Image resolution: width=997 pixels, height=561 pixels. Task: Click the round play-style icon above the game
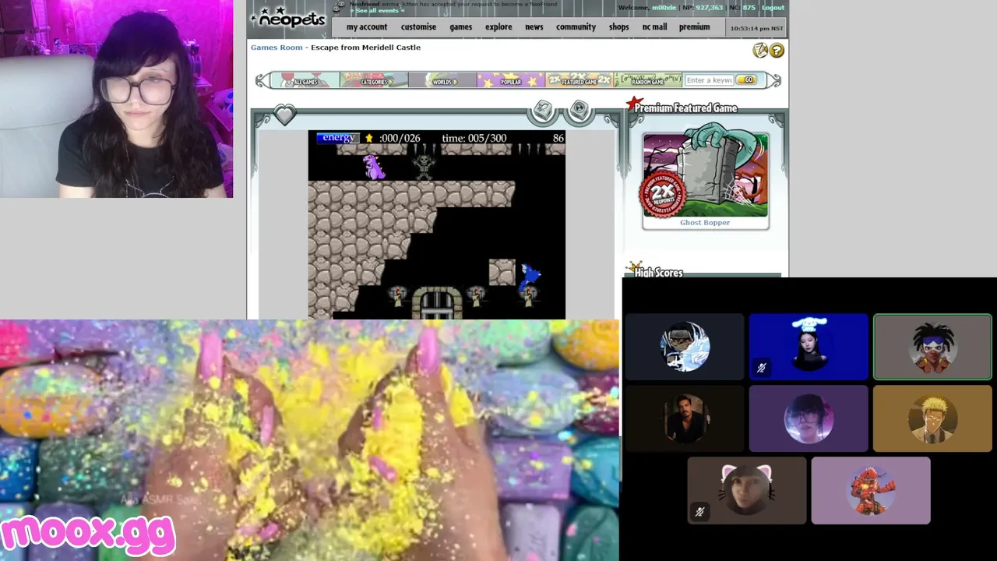click(x=579, y=111)
